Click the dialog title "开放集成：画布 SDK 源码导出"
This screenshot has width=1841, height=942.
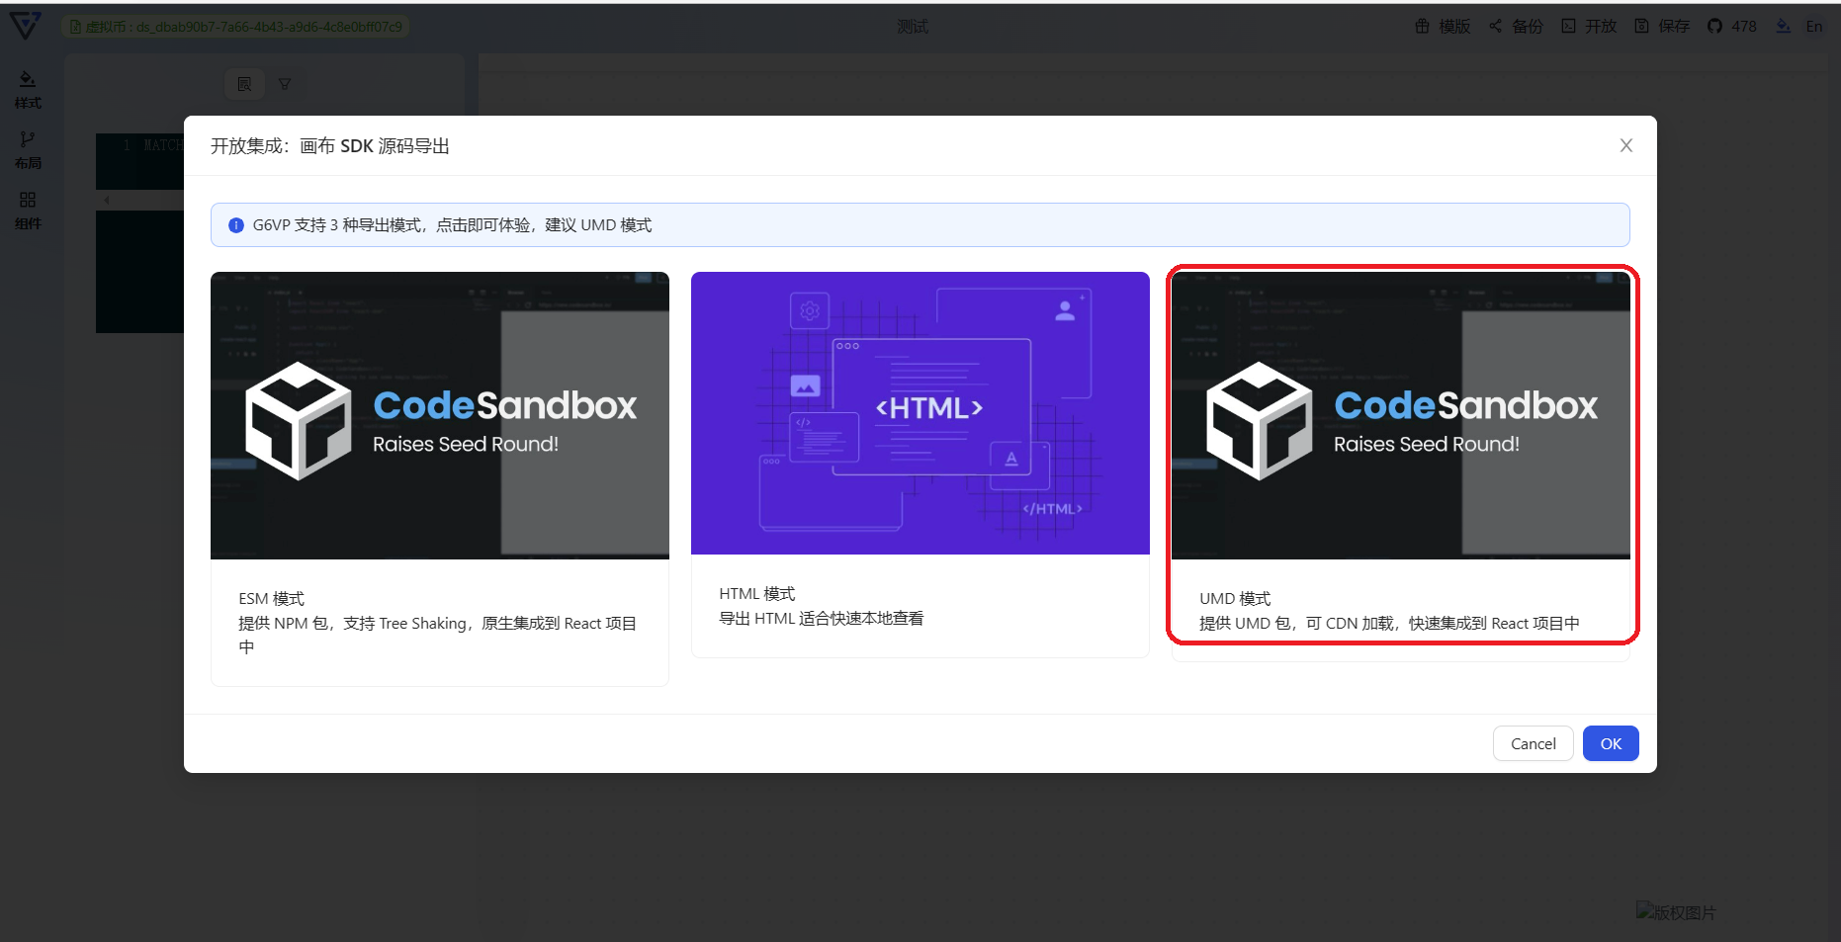point(330,146)
